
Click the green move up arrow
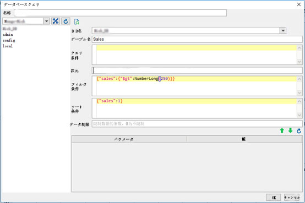coord(282,131)
